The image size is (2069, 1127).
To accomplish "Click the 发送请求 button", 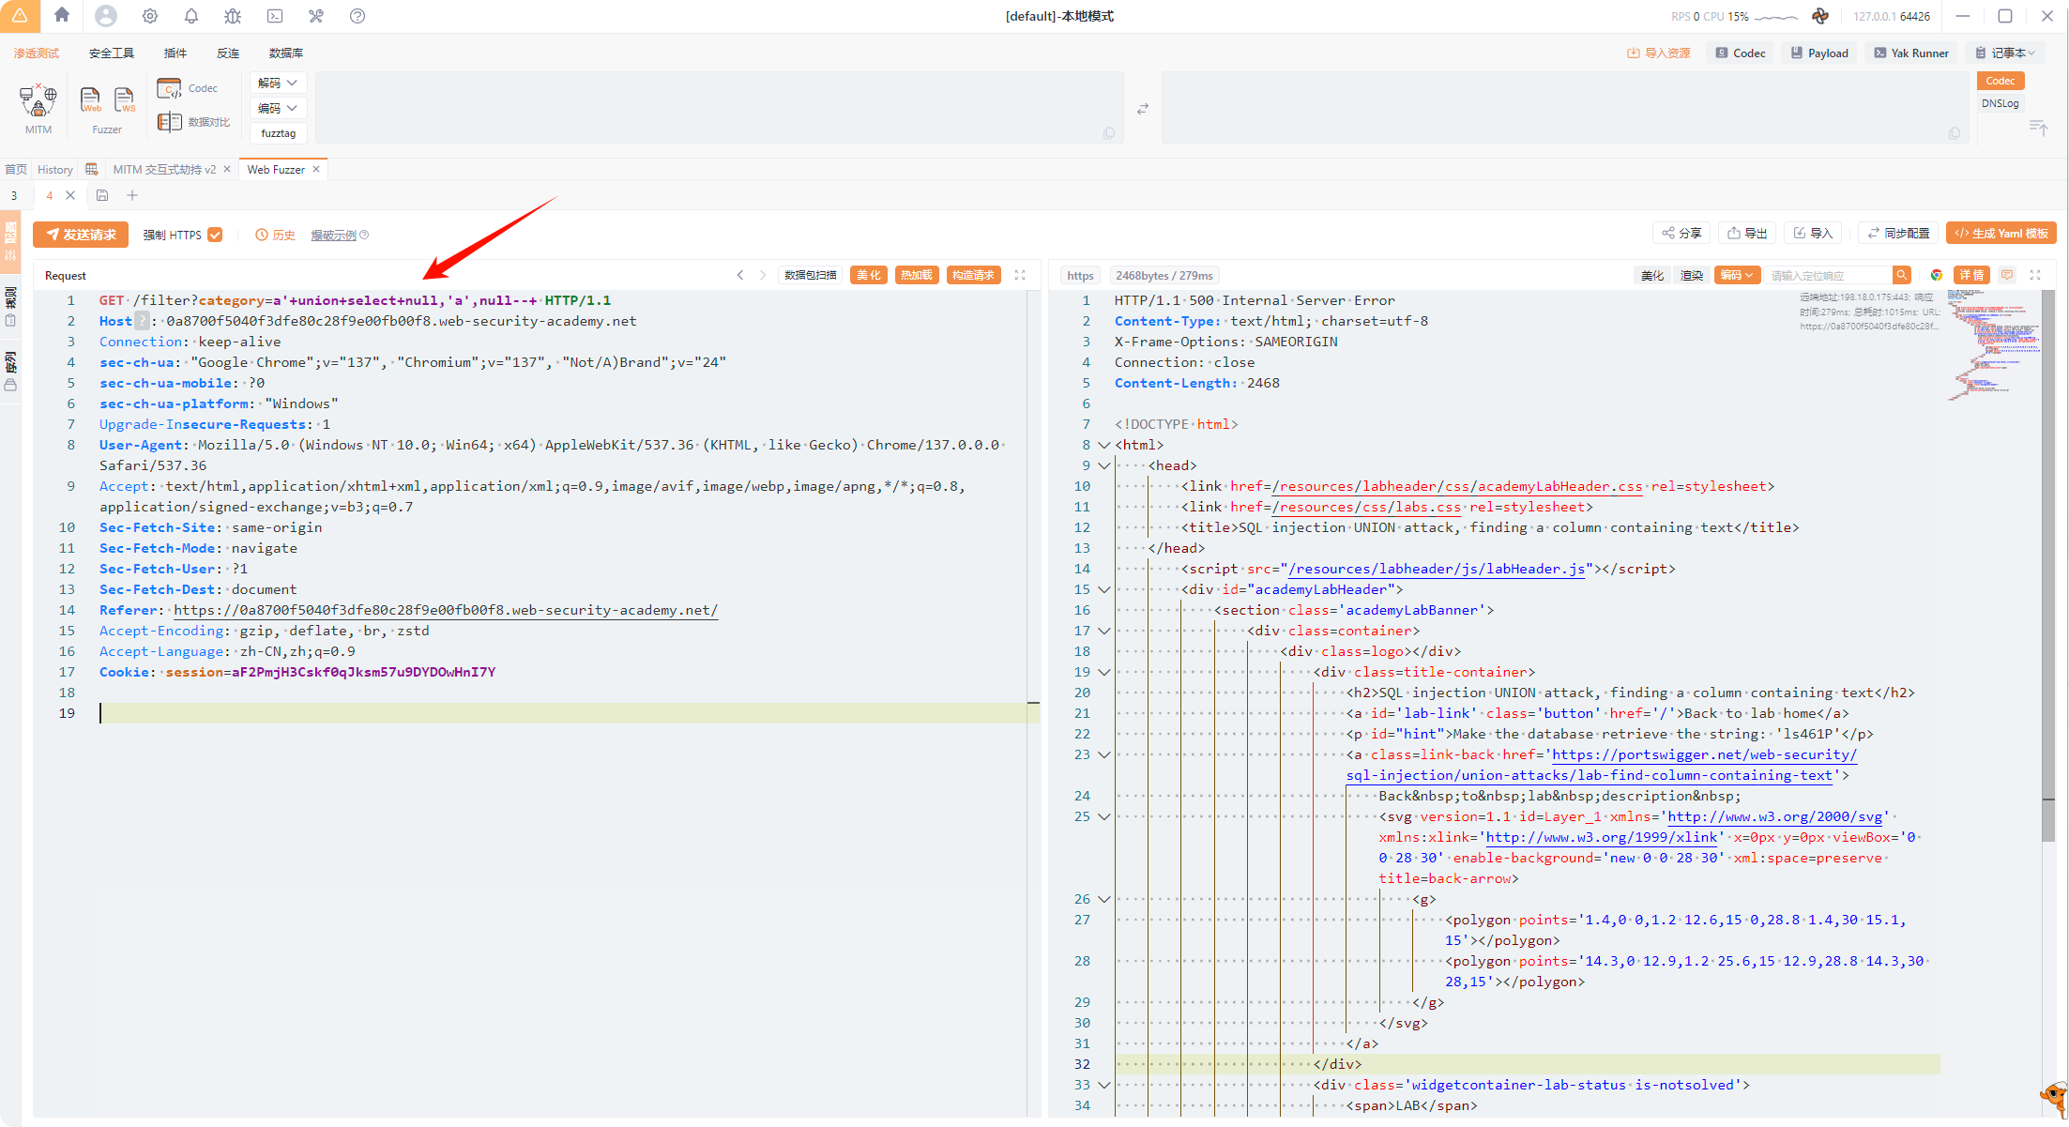I will 81,235.
